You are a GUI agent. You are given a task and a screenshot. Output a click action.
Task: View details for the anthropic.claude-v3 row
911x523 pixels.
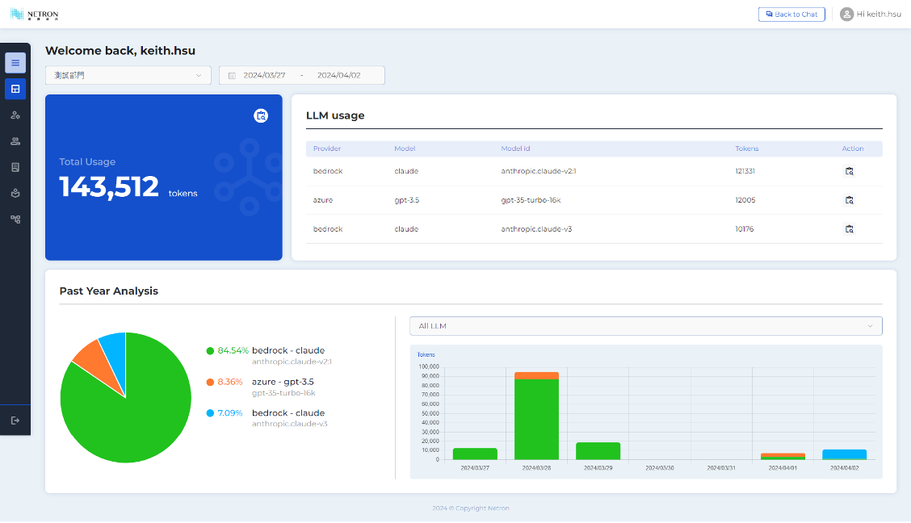[849, 229]
